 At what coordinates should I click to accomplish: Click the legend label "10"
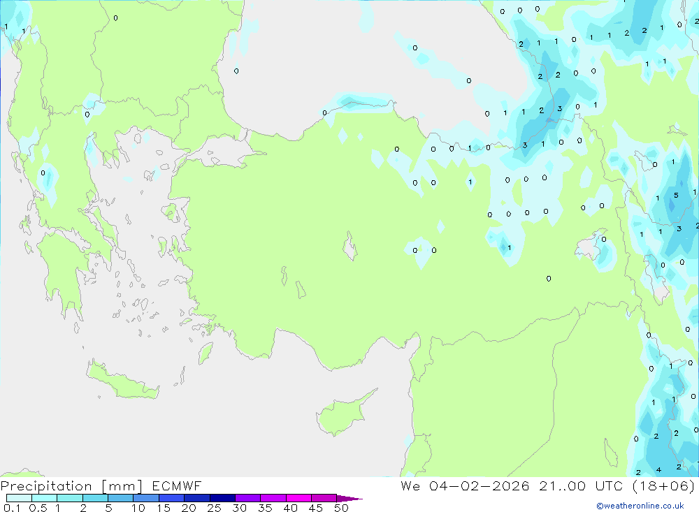point(138,508)
